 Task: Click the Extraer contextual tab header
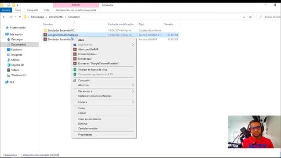tap(76, 5)
